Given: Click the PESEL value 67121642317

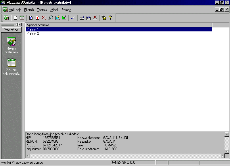Looking at the screenshot, I should click(52, 145).
